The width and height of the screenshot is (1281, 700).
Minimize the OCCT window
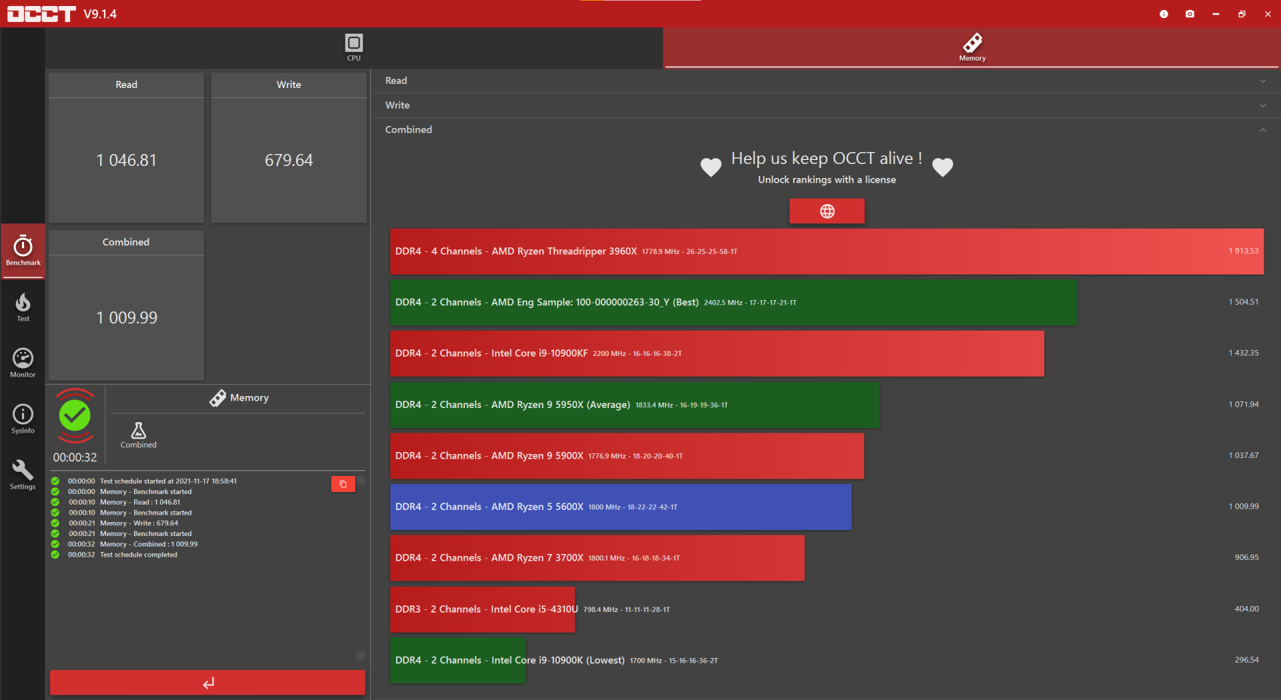(1216, 14)
